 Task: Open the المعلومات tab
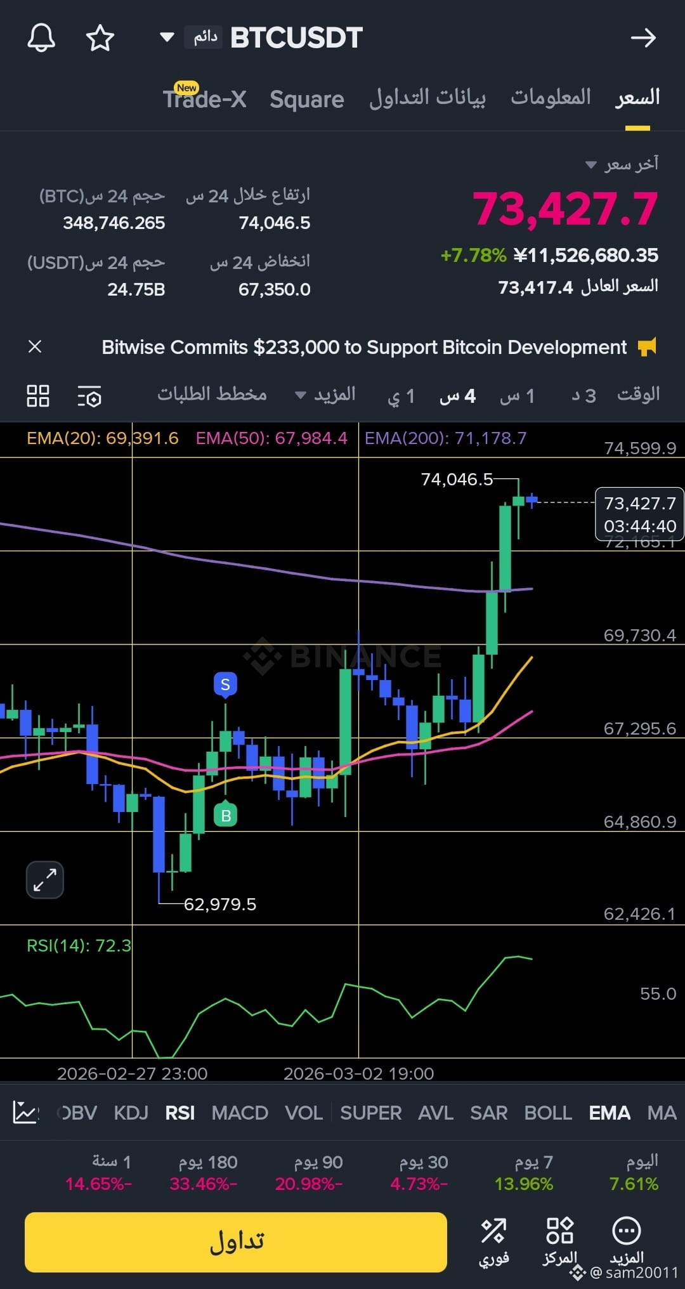tap(551, 97)
